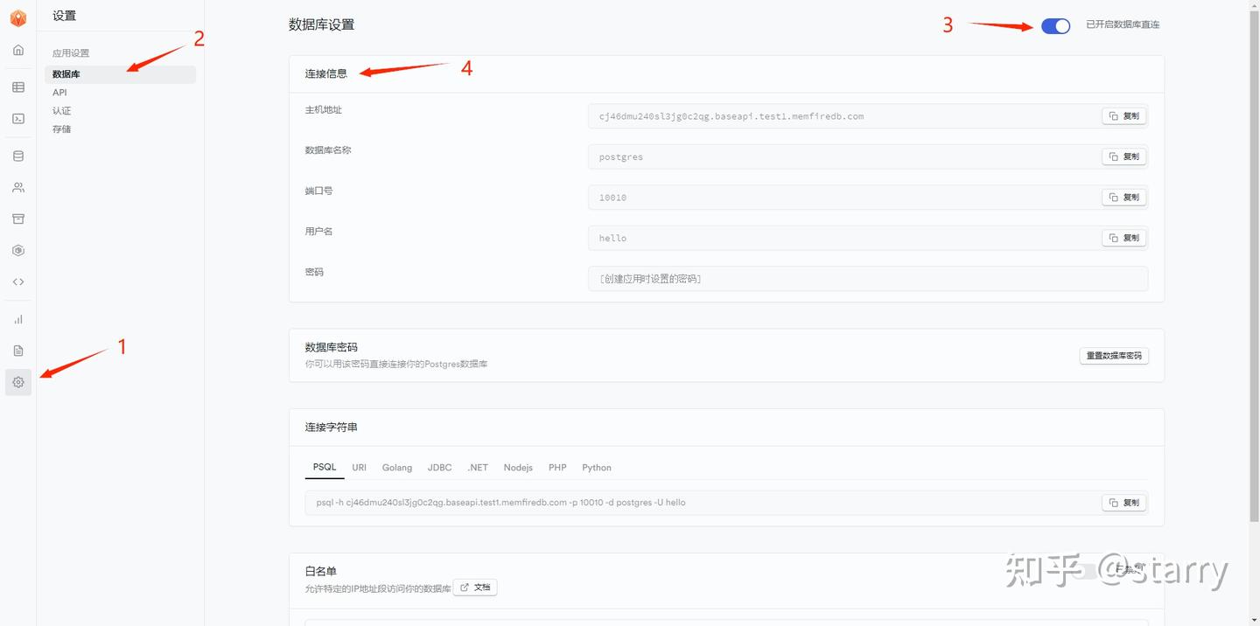Open the SQL terminal icon
This screenshot has width=1260, height=626.
(18, 119)
